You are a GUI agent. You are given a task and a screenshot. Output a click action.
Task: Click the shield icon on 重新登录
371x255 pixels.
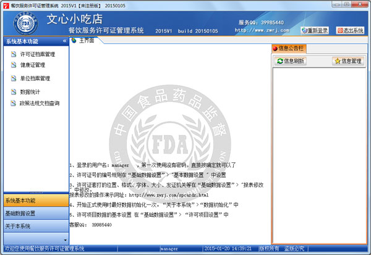pos(304,30)
